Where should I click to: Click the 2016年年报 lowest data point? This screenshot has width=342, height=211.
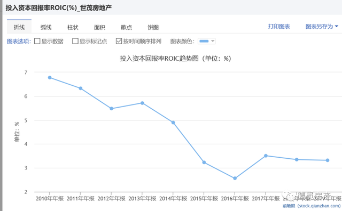tap(235, 178)
